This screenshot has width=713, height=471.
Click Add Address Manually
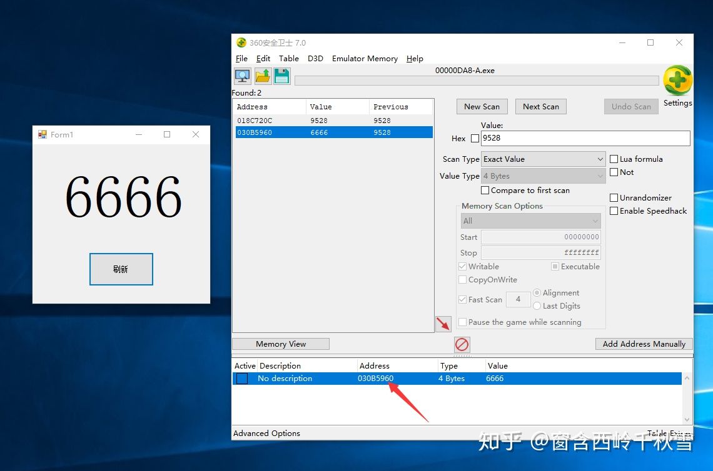(644, 344)
